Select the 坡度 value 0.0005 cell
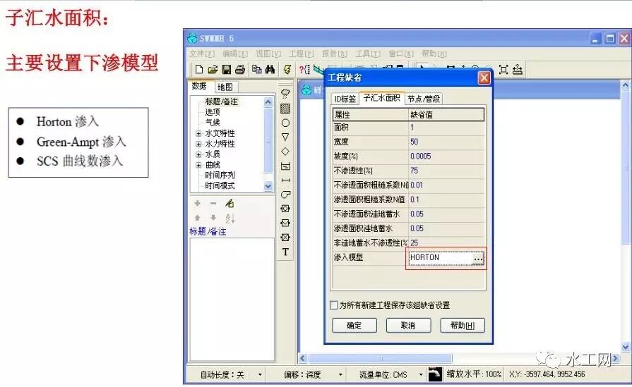Image resolution: width=632 pixels, height=387 pixels. 446,156
